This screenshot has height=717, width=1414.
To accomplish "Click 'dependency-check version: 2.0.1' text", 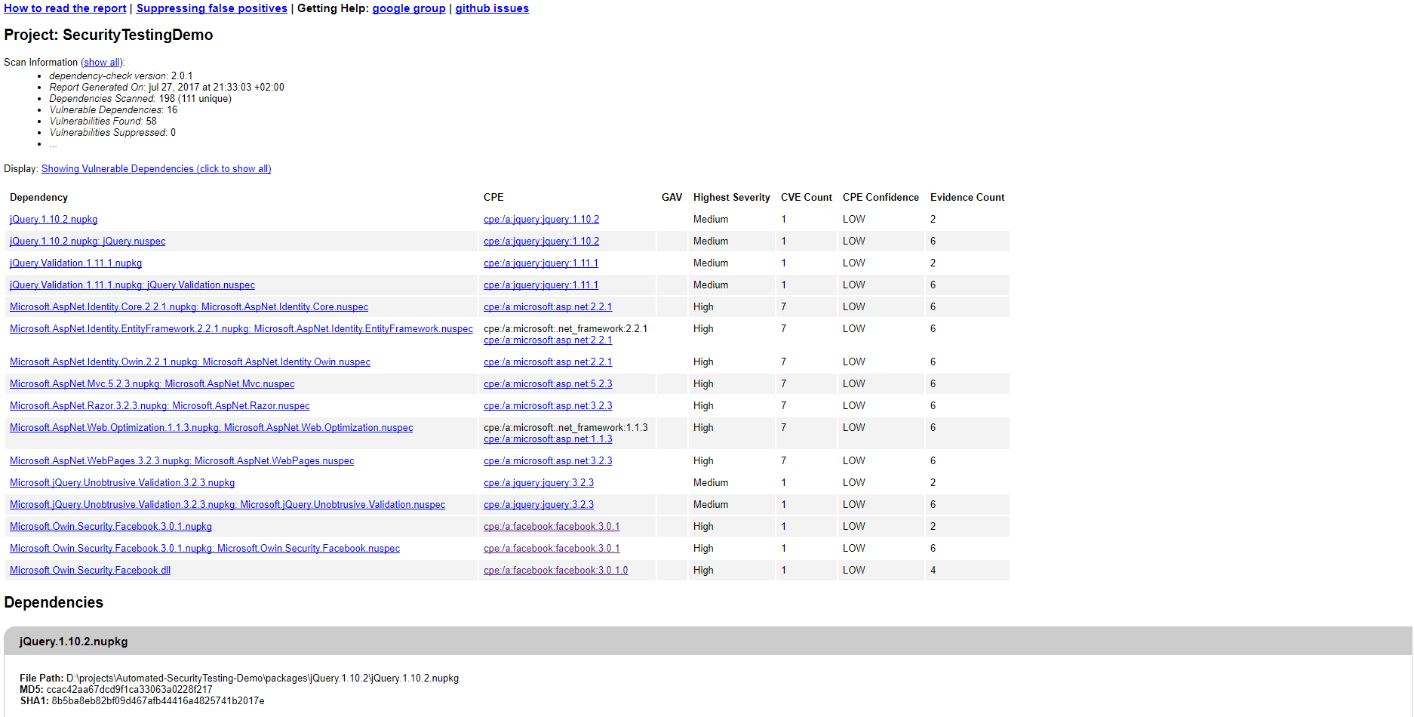I will (121, 76).
